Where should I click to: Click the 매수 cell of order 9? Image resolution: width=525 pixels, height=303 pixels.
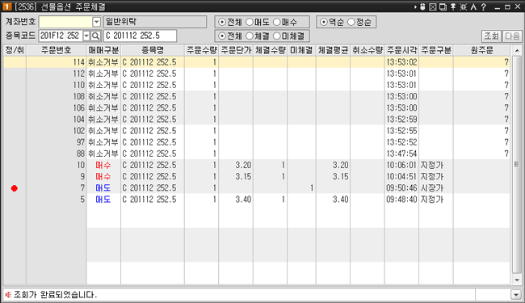[103, 176]
